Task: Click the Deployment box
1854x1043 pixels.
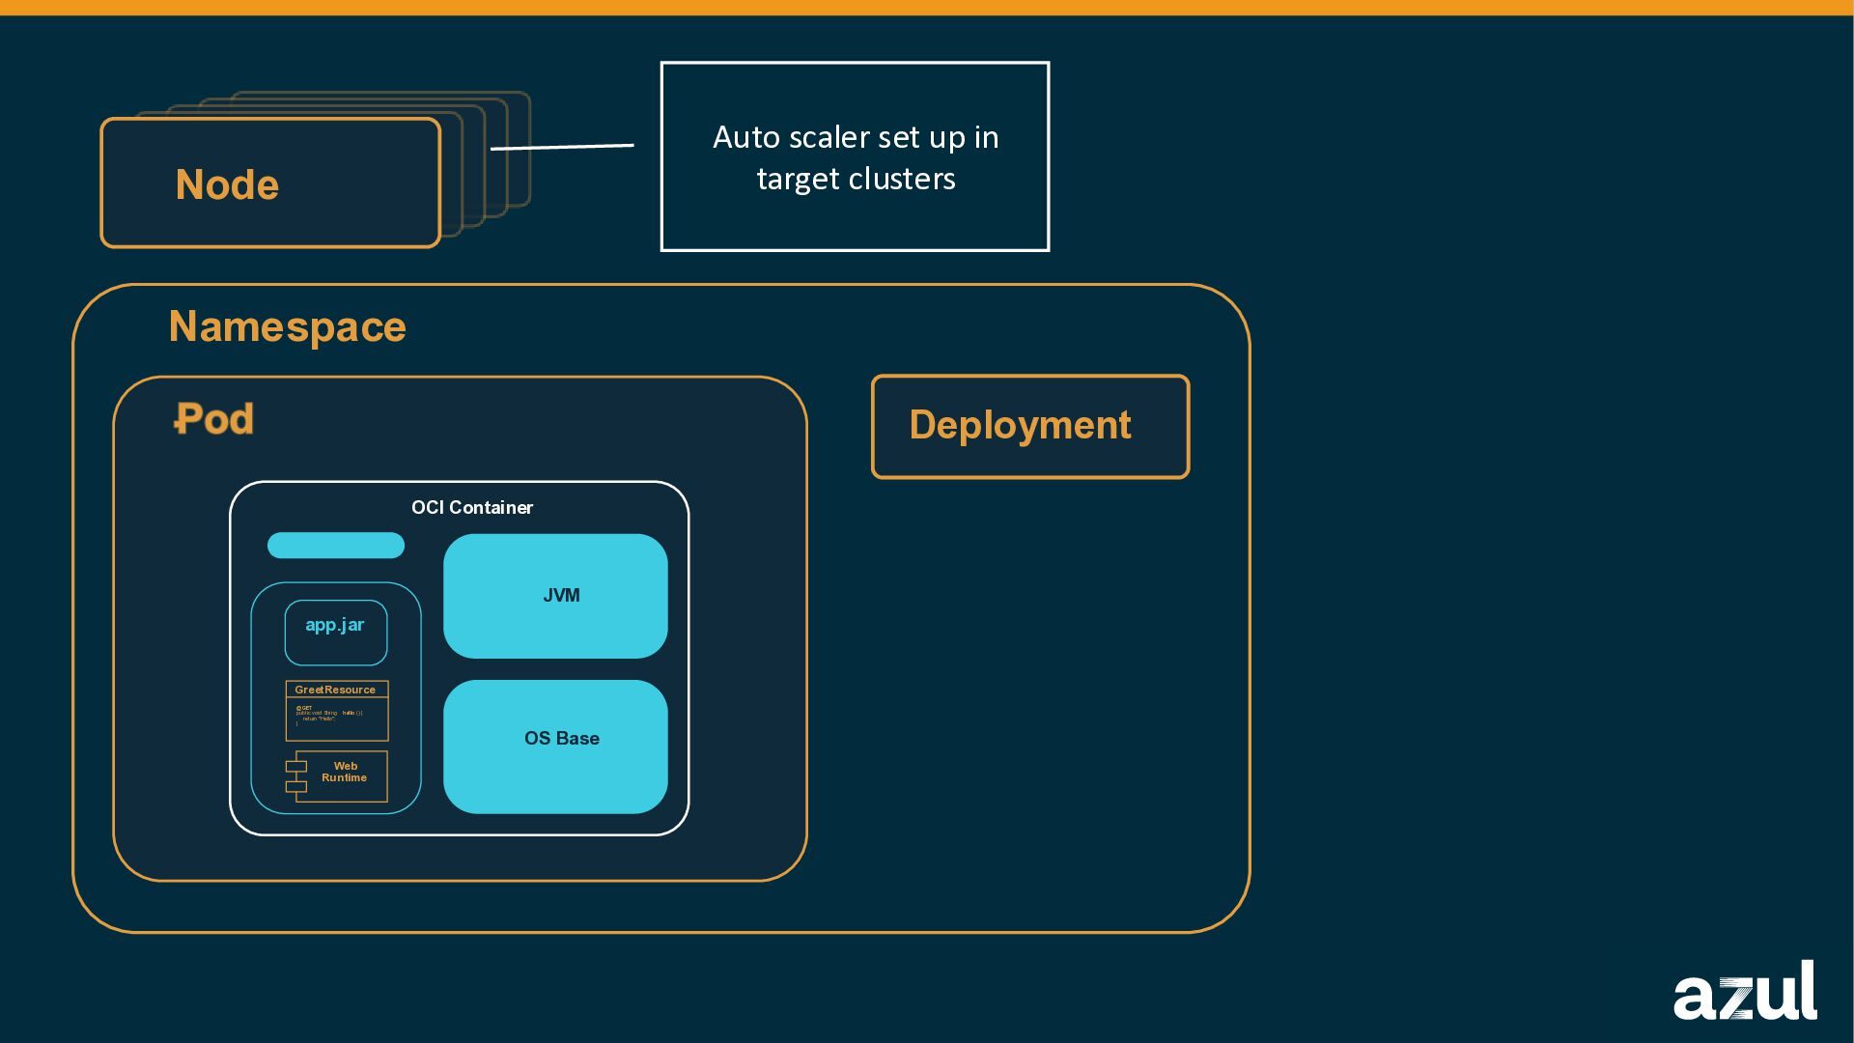Action: 1030,426
